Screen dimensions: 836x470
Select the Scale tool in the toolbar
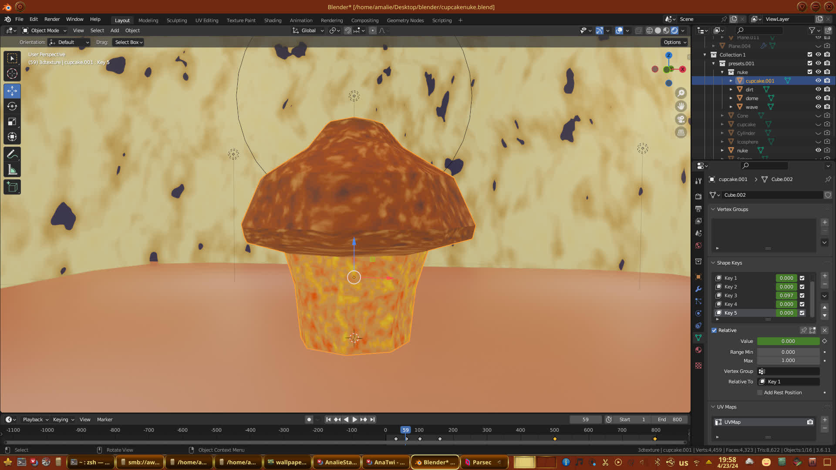(x=12, y=122)
